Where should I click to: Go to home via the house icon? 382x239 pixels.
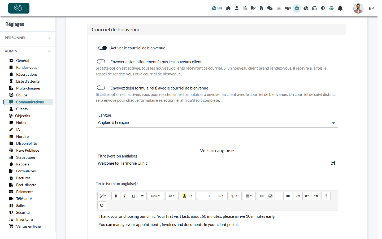click(228, 8)
